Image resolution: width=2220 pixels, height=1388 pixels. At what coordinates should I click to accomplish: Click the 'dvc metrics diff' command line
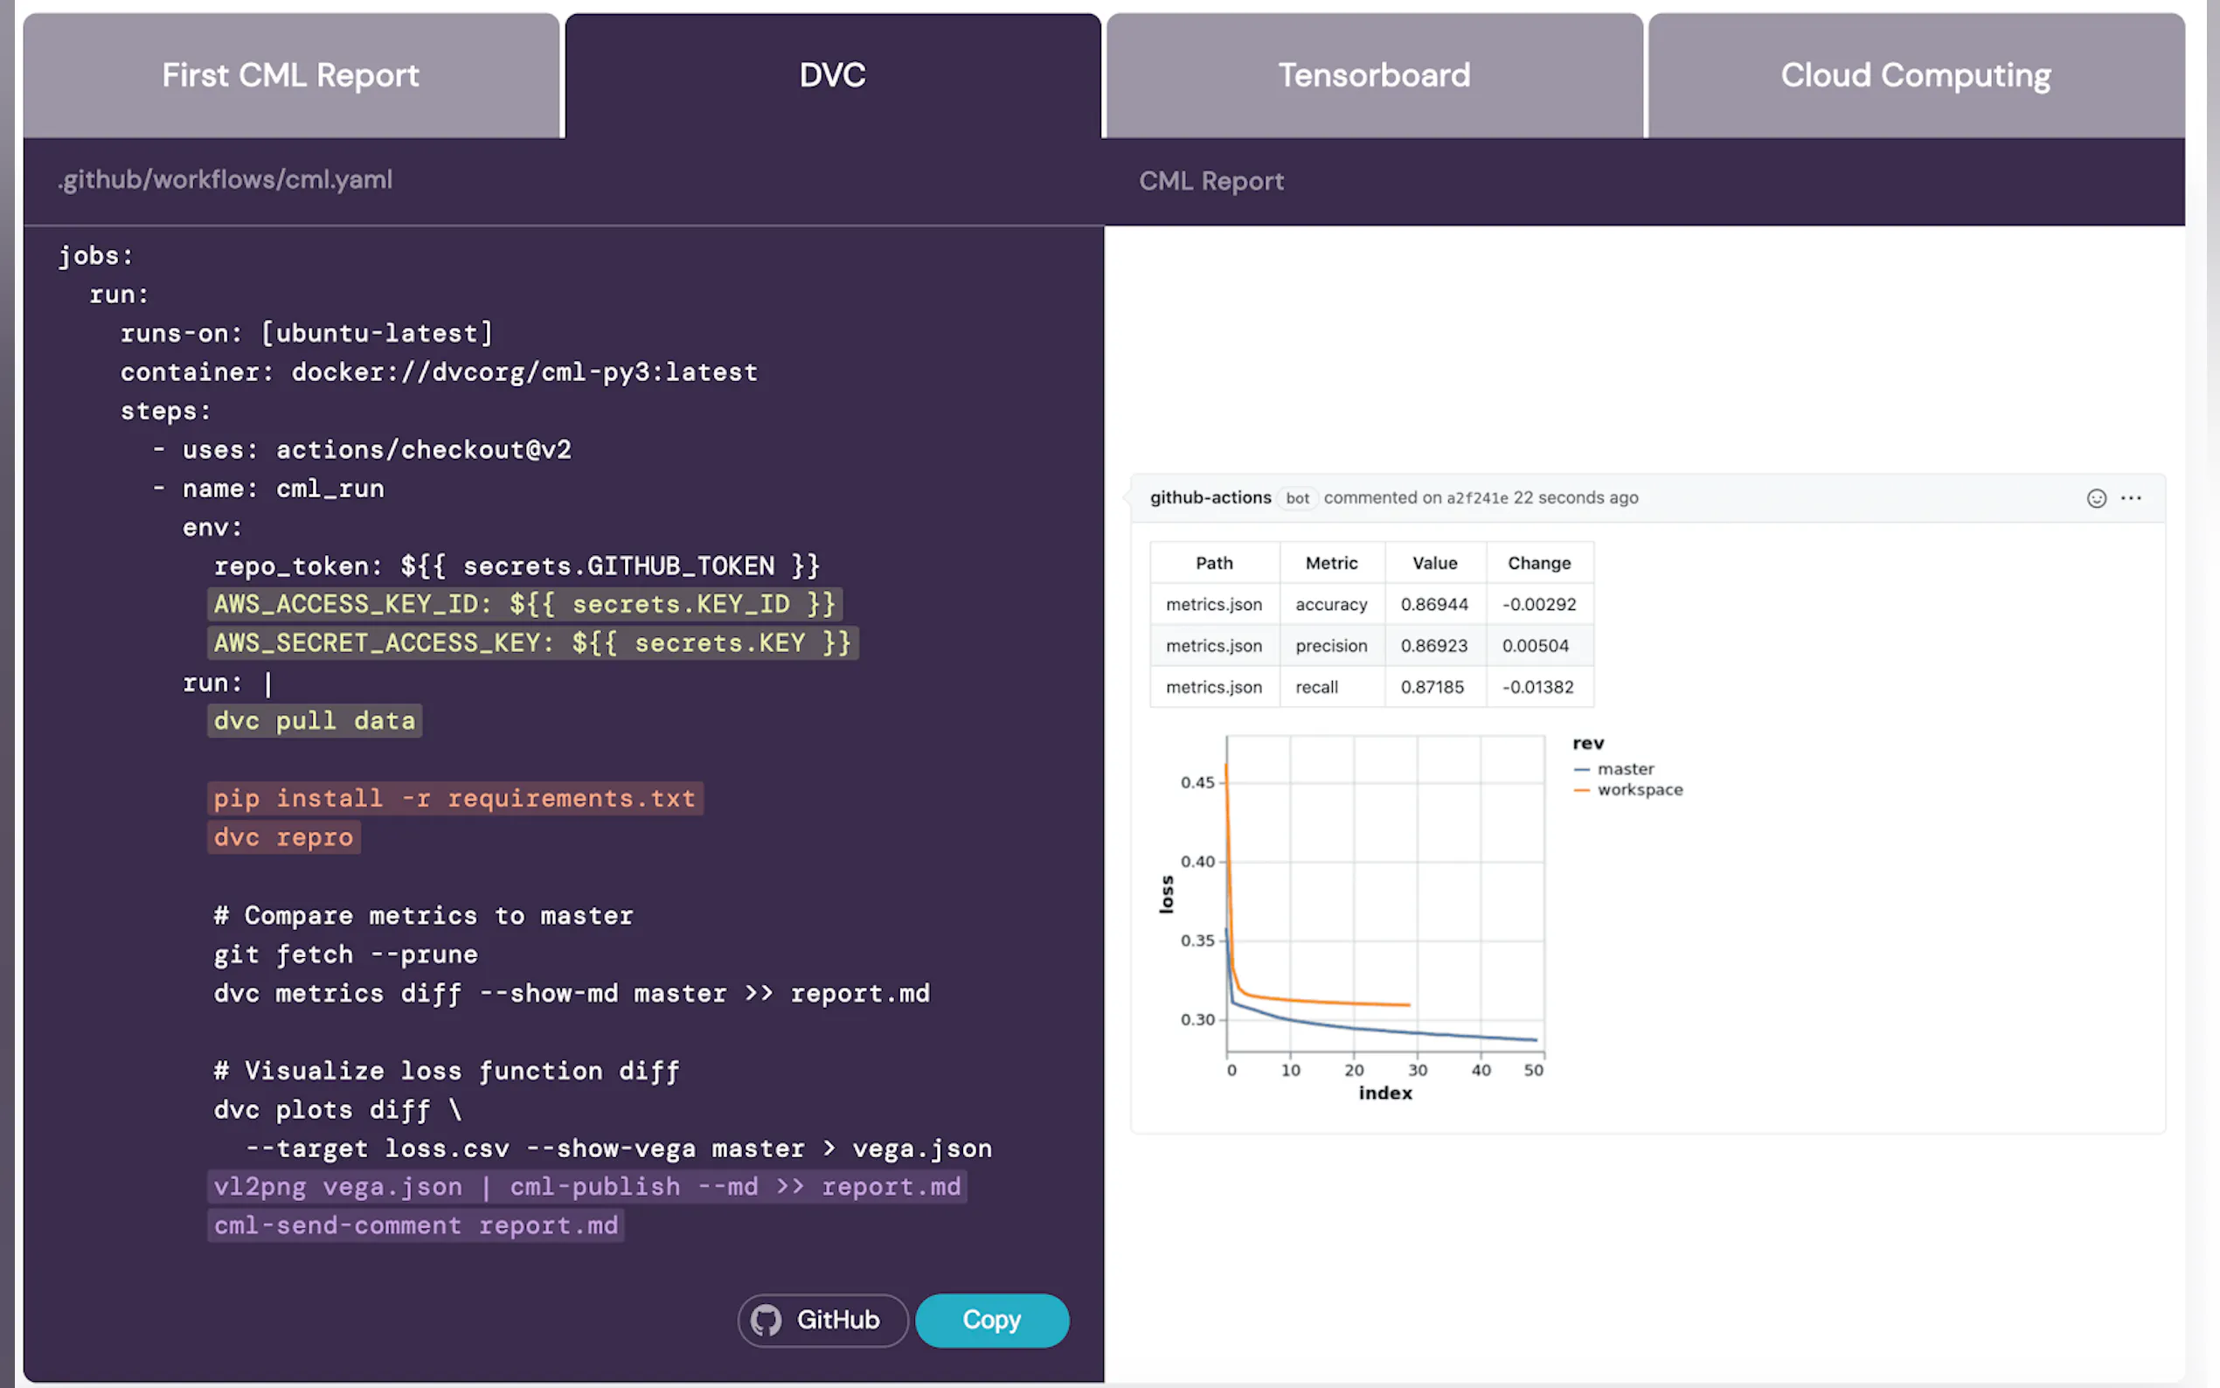(x=572, y=993)
